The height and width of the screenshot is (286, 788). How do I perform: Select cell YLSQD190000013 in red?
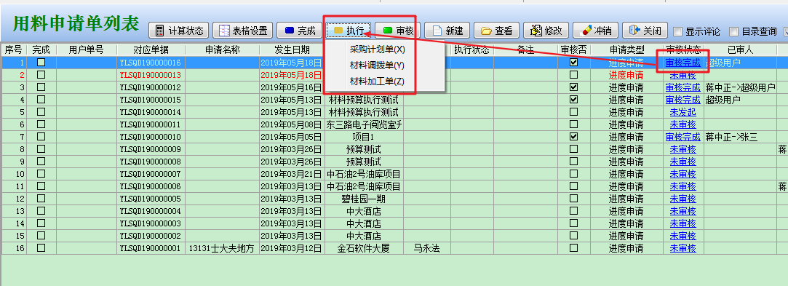click(x=151, y=75)
